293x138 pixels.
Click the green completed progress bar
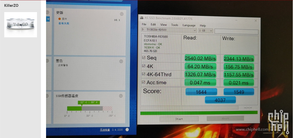pos(199,113)
